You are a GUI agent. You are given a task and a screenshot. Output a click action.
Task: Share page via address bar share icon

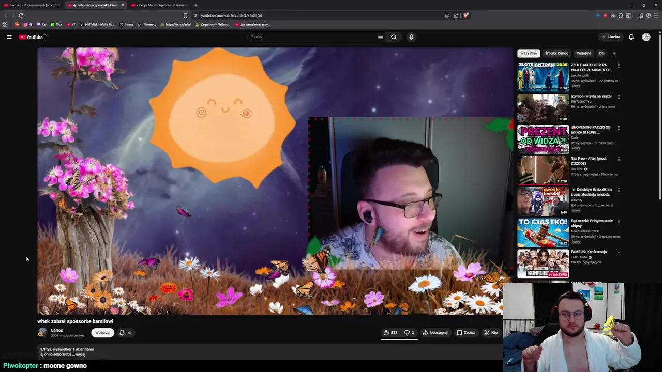pos(456,16)
